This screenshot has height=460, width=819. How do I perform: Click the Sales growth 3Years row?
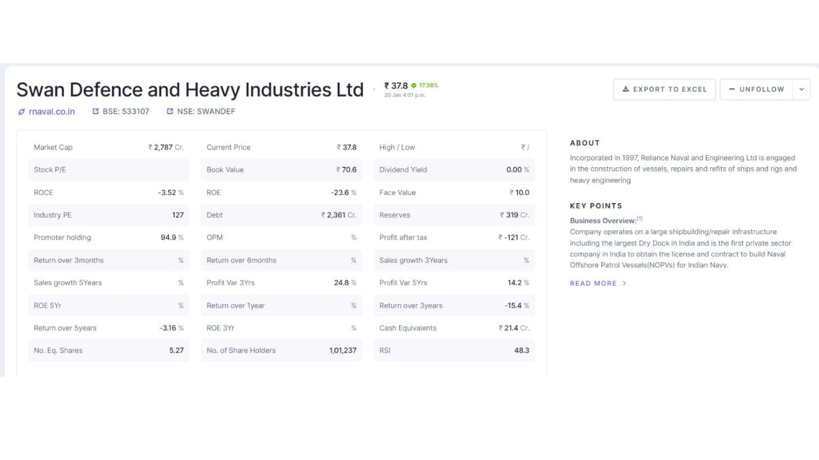click(454, 260)
